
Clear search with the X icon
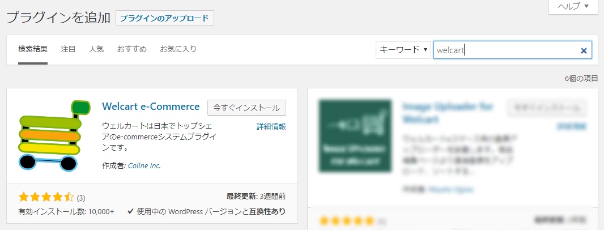[x=584, y=50]
